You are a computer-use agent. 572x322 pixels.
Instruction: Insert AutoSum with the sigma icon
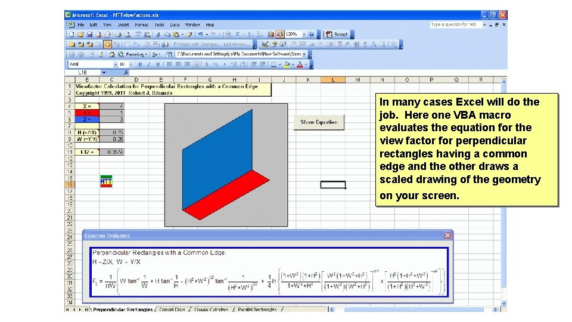point(238,35)
